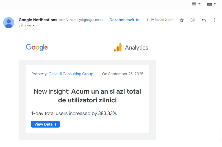The width and height of the screenshot is (222, 147).
Task: Click the Google logo in the email
Action: (37, 47)
